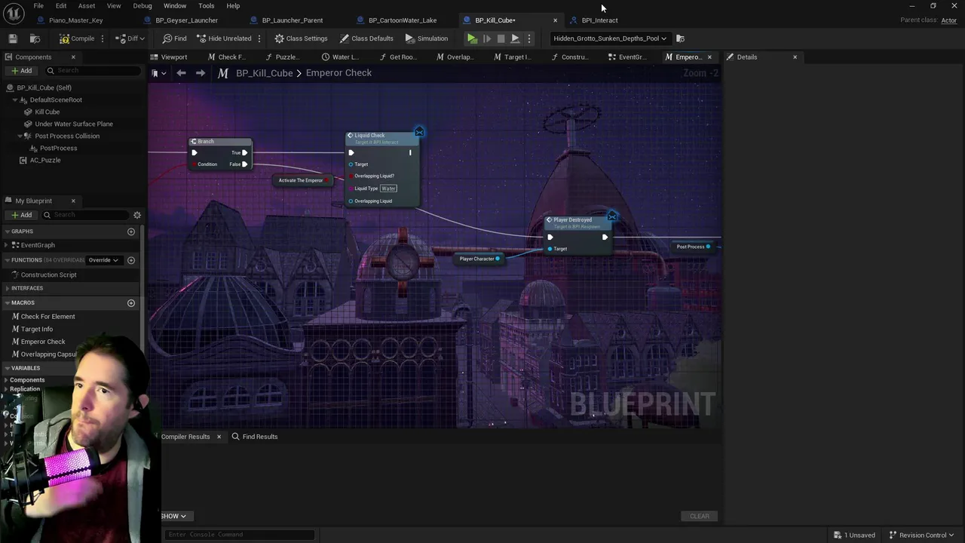Compile the blueprint
This screenshot has height=543, width=965.
click(77, 38)
